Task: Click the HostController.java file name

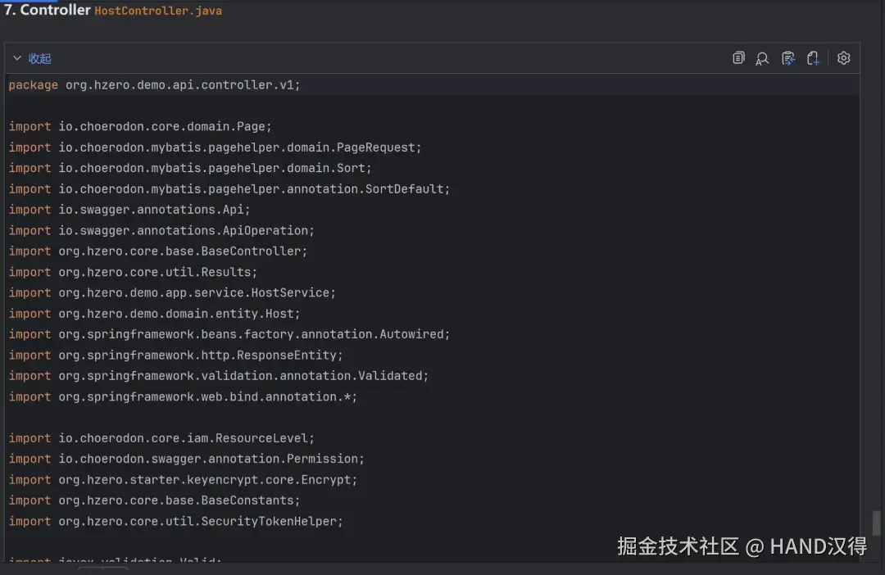Action: click(158, 11)
